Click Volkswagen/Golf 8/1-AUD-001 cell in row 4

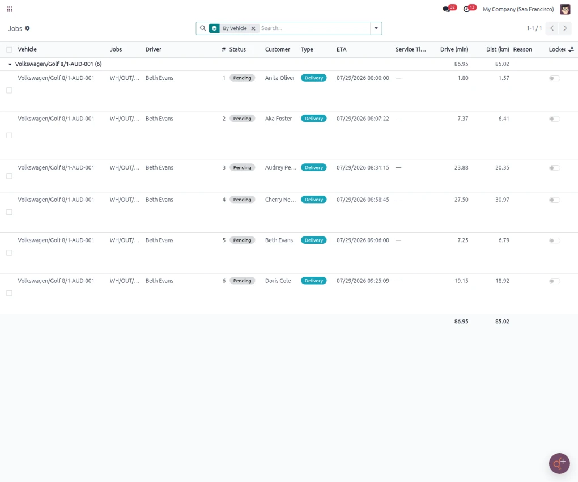tap(56, 200)
